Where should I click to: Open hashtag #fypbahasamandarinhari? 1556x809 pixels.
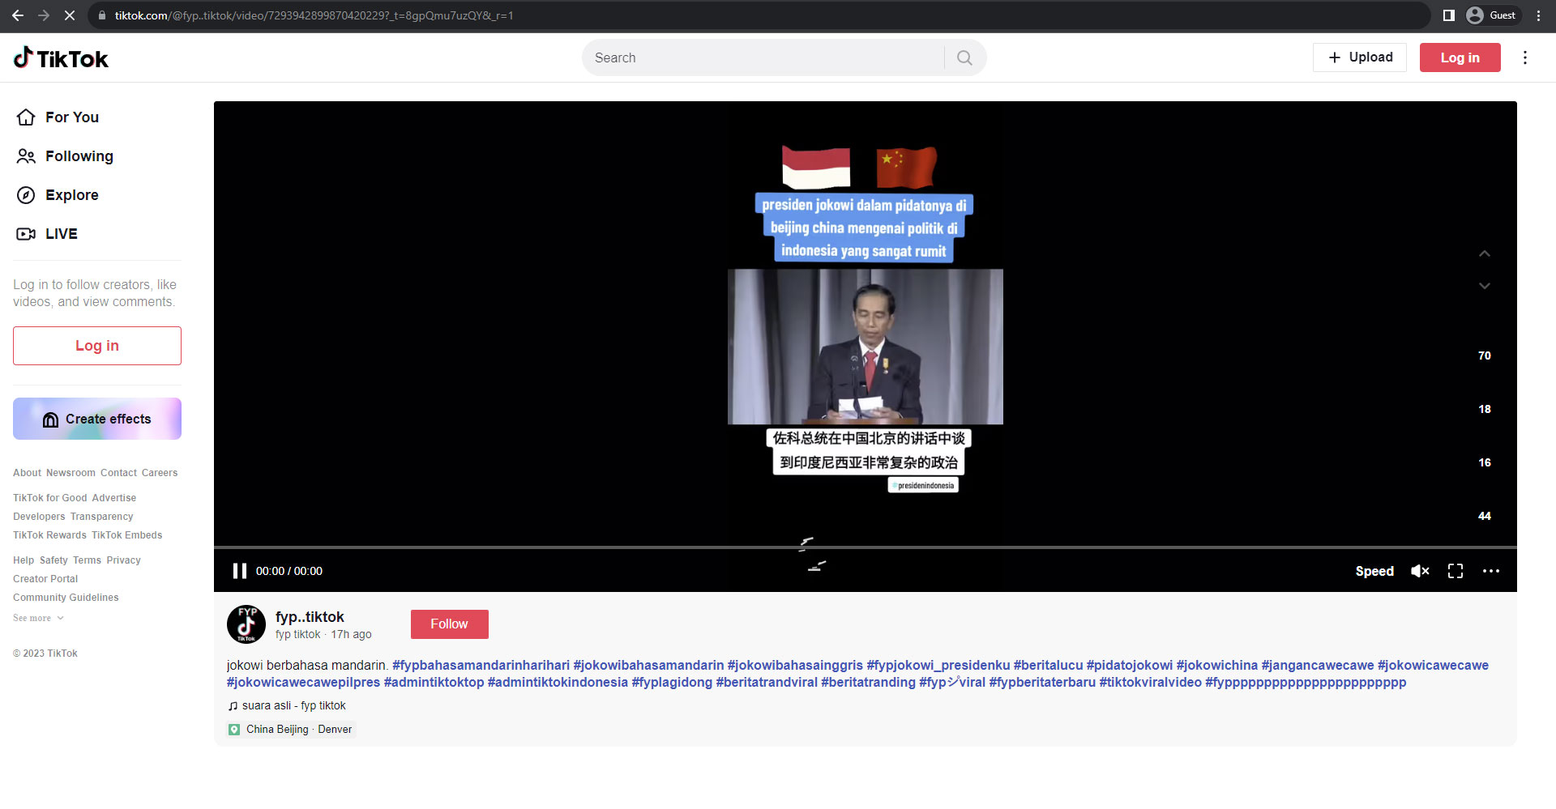(481, 665)
